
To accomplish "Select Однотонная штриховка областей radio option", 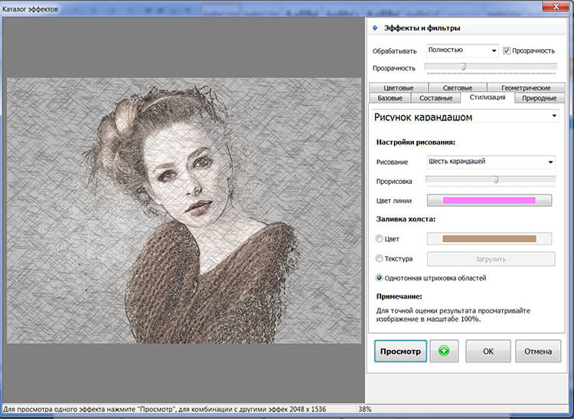I will 380,278.
